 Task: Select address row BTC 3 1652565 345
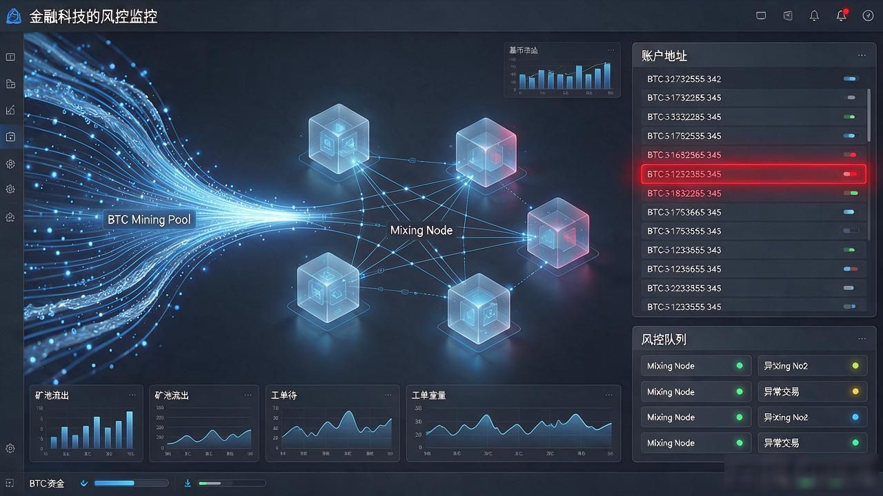coord(753,155)
